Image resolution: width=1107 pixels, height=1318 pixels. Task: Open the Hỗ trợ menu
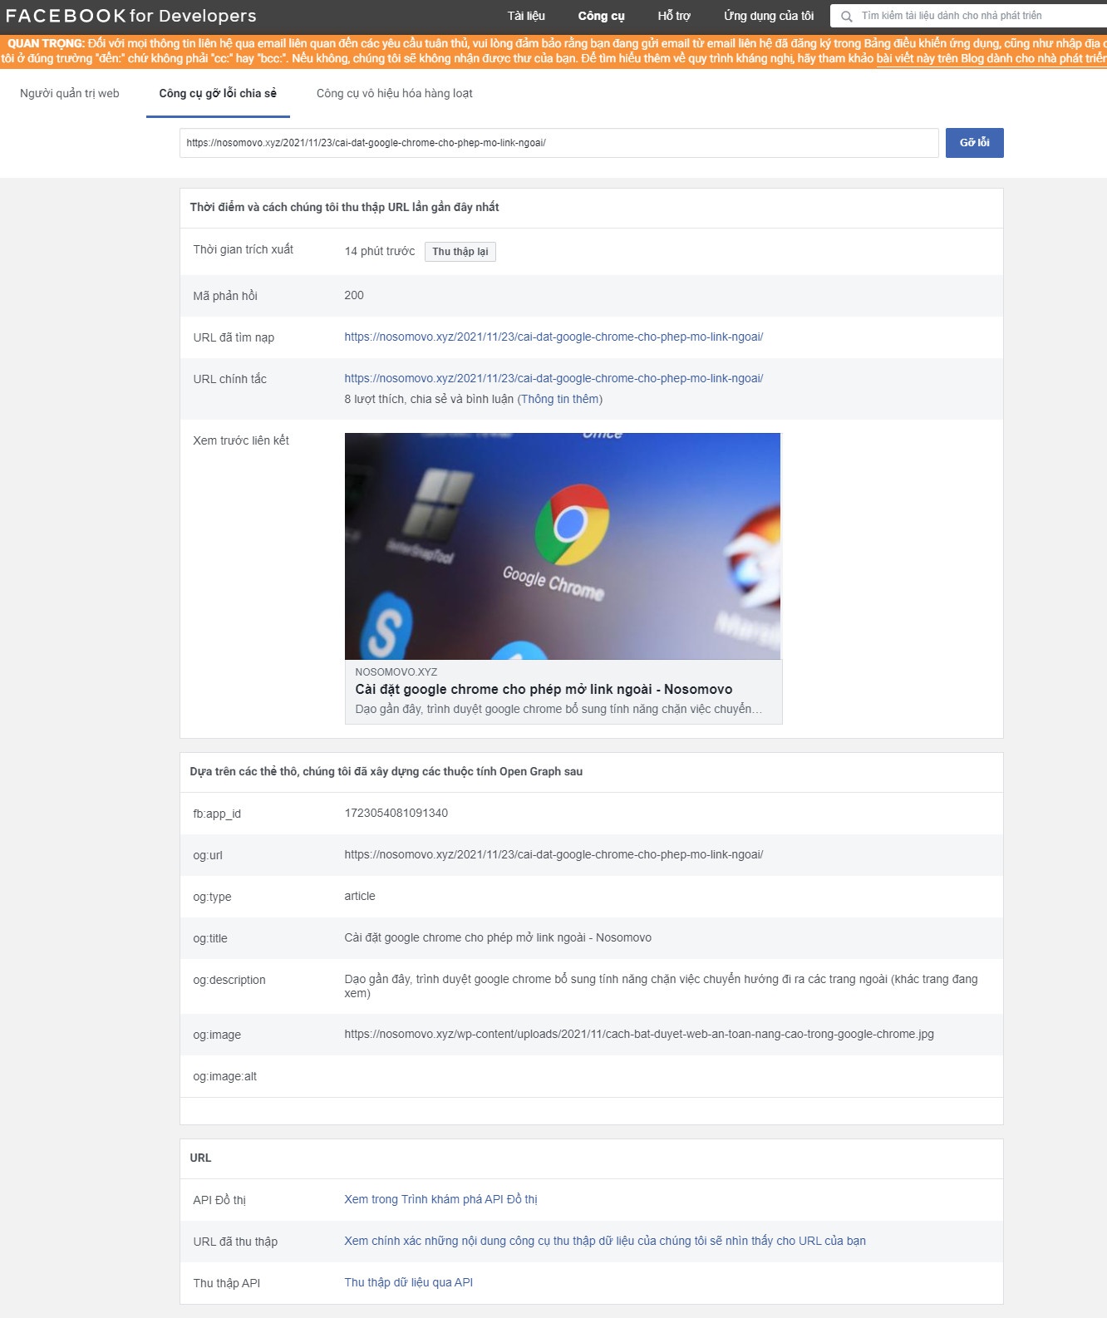point(673,16)
